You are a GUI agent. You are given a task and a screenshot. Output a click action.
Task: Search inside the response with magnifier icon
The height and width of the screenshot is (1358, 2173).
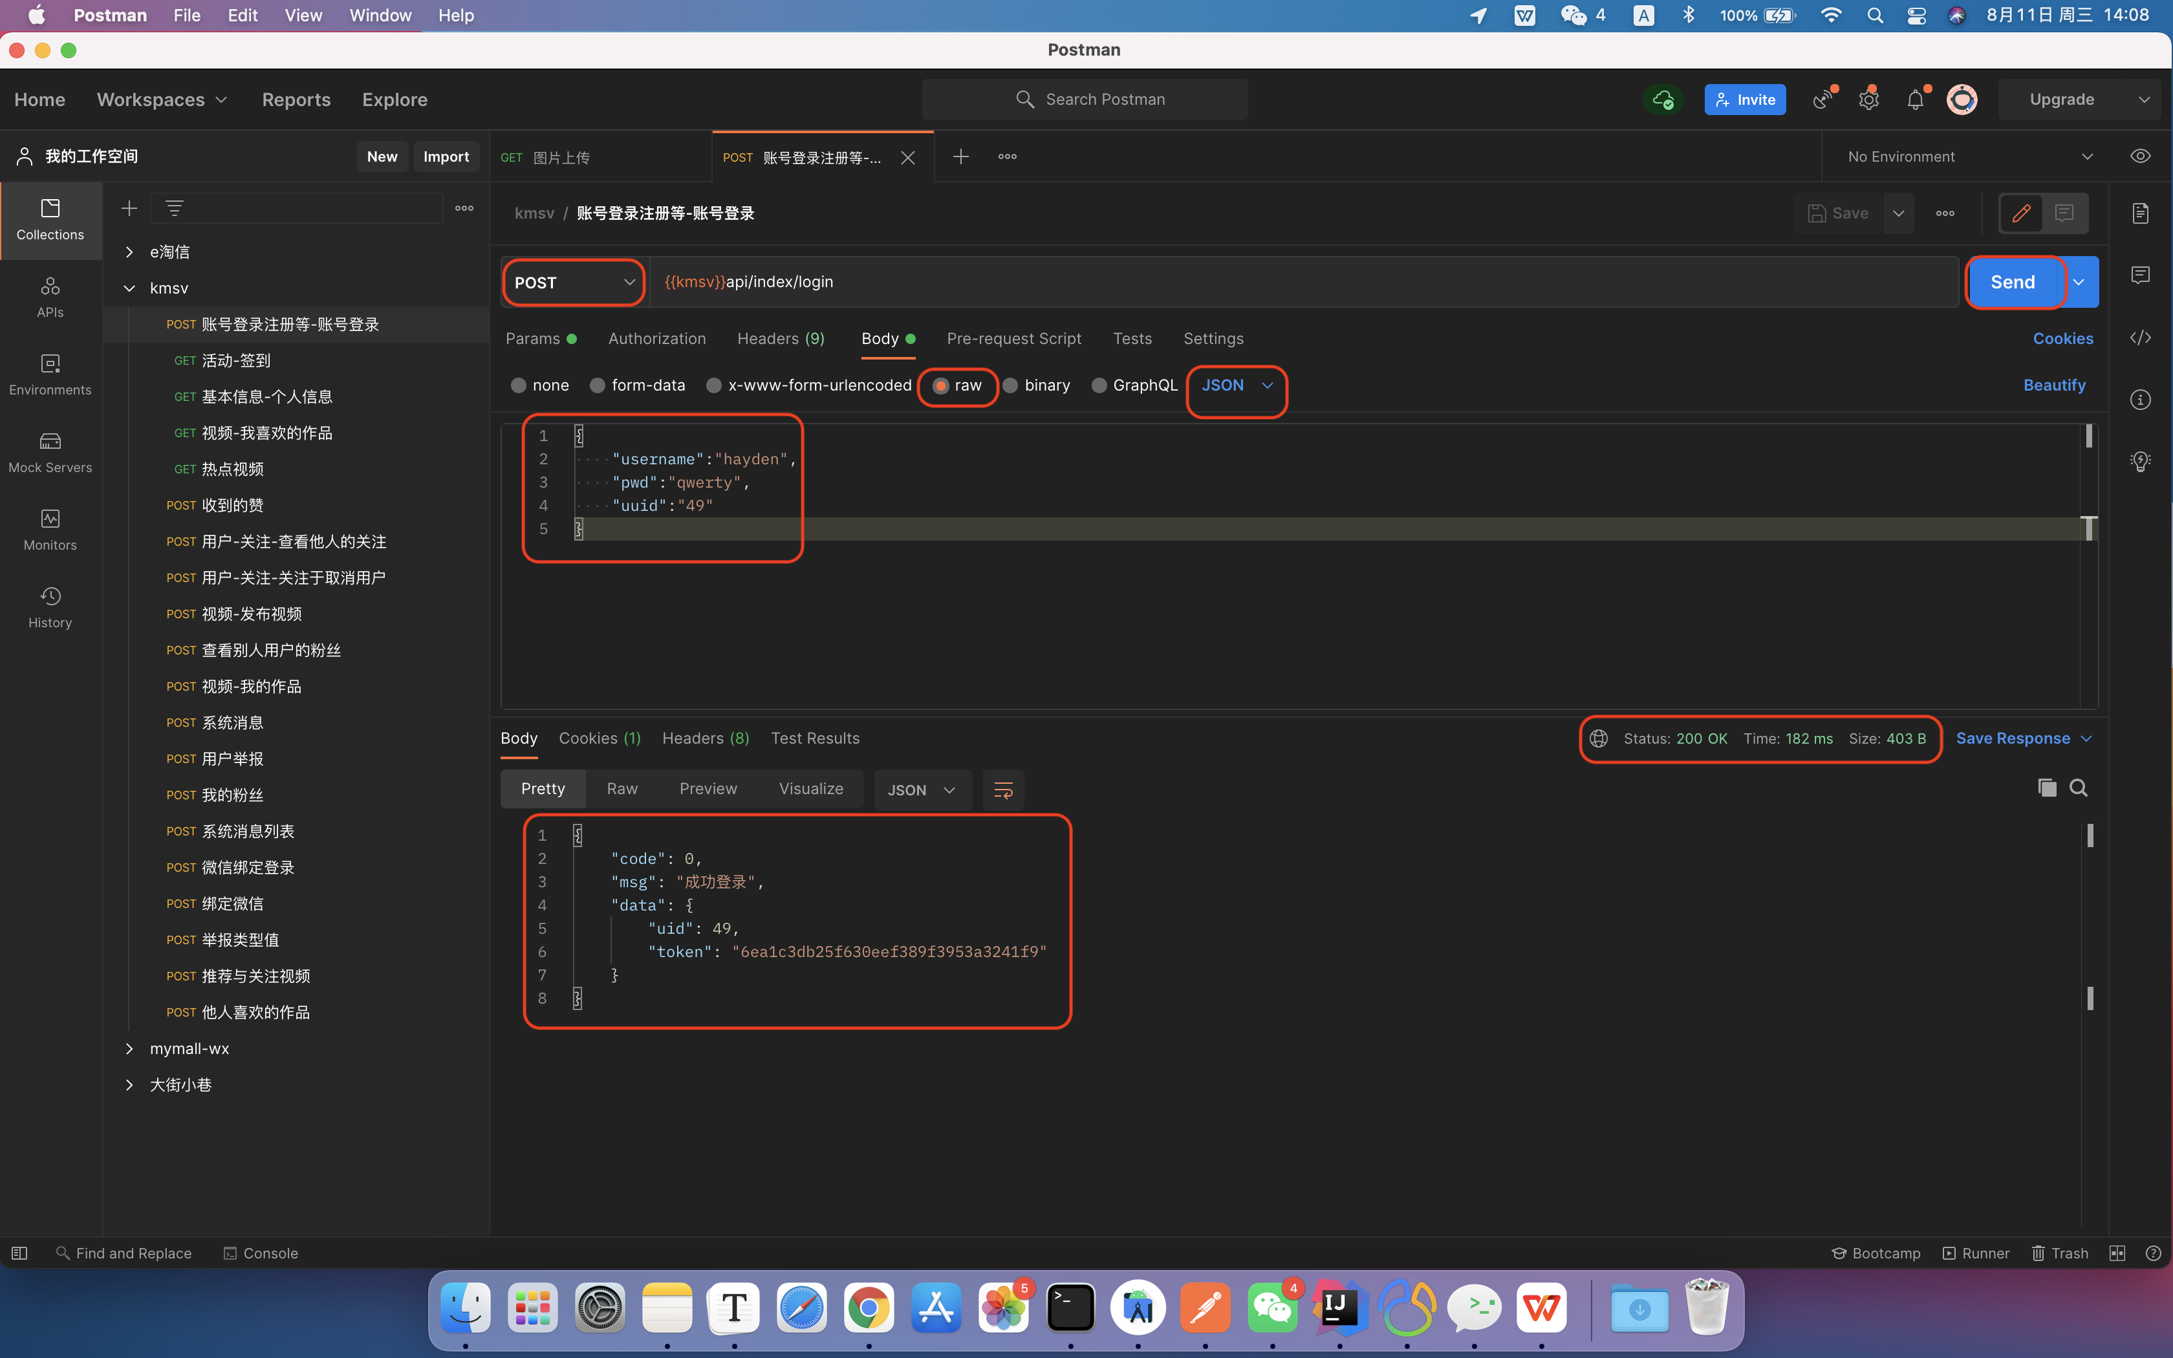pos(2078,788)
